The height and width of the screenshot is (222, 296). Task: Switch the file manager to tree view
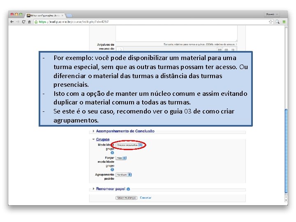tap(233, 50)
